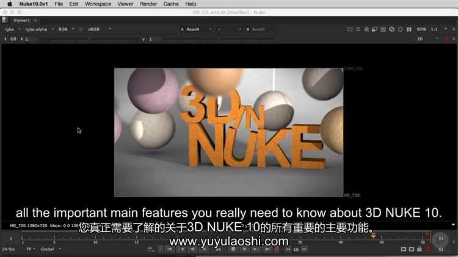Open the Viewer menu
The image size is (458, 257).
click(125, 4)
